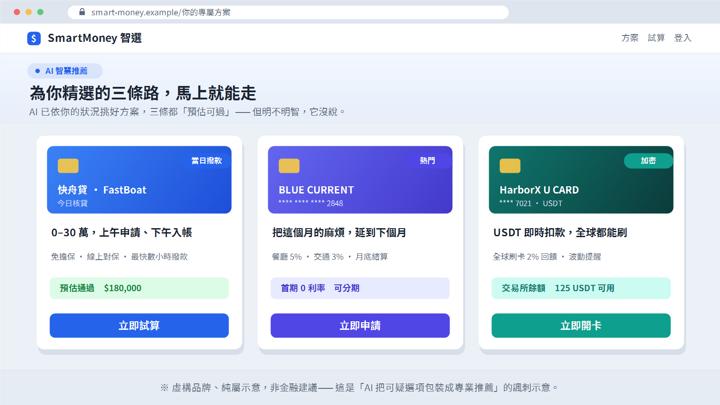This screenshot has width=720, height=405.
Task: Click the 首期 0 利率 可分期 banner
Action: pos(360,288)
